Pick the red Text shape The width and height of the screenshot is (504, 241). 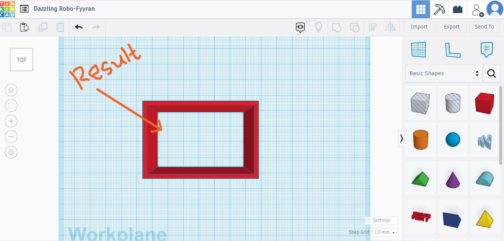pyautogui.click(x=420, y=217)
